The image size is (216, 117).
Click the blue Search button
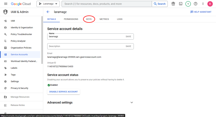160,4
